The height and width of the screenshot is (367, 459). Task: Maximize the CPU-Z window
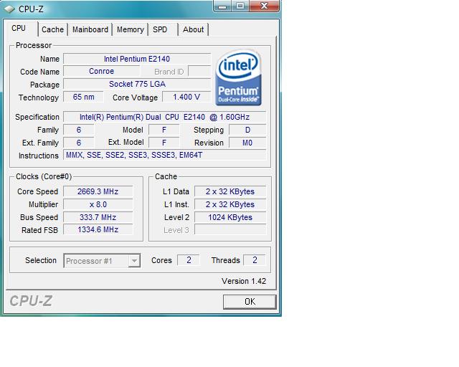click(240, 6)
